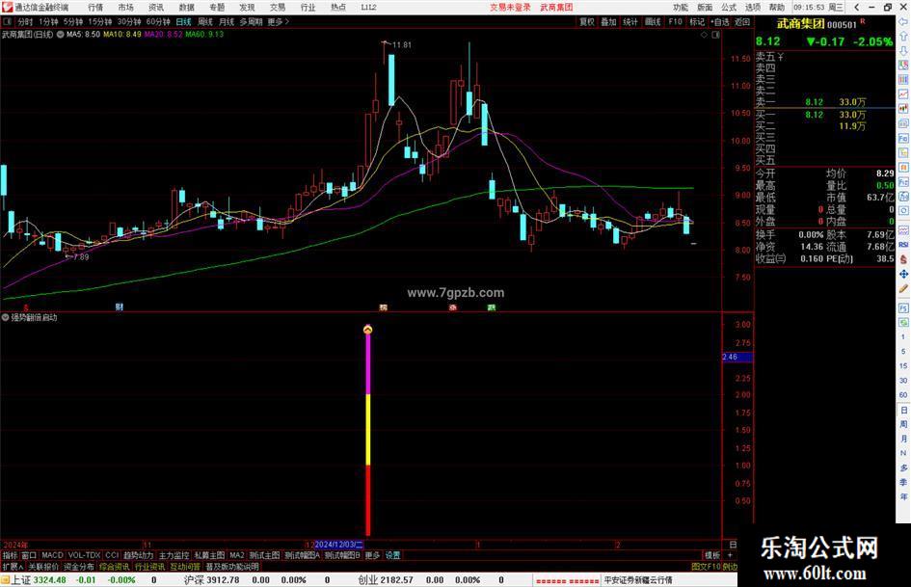Click the down arrow icon in the right sidebar
This screenshot has height=587, width=911.
tap(903, 50)
